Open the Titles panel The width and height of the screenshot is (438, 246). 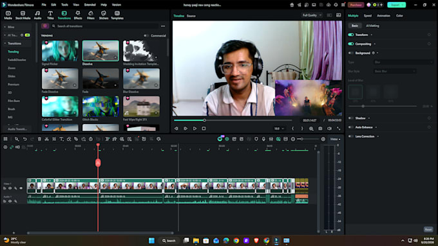(x=50, y=15)
